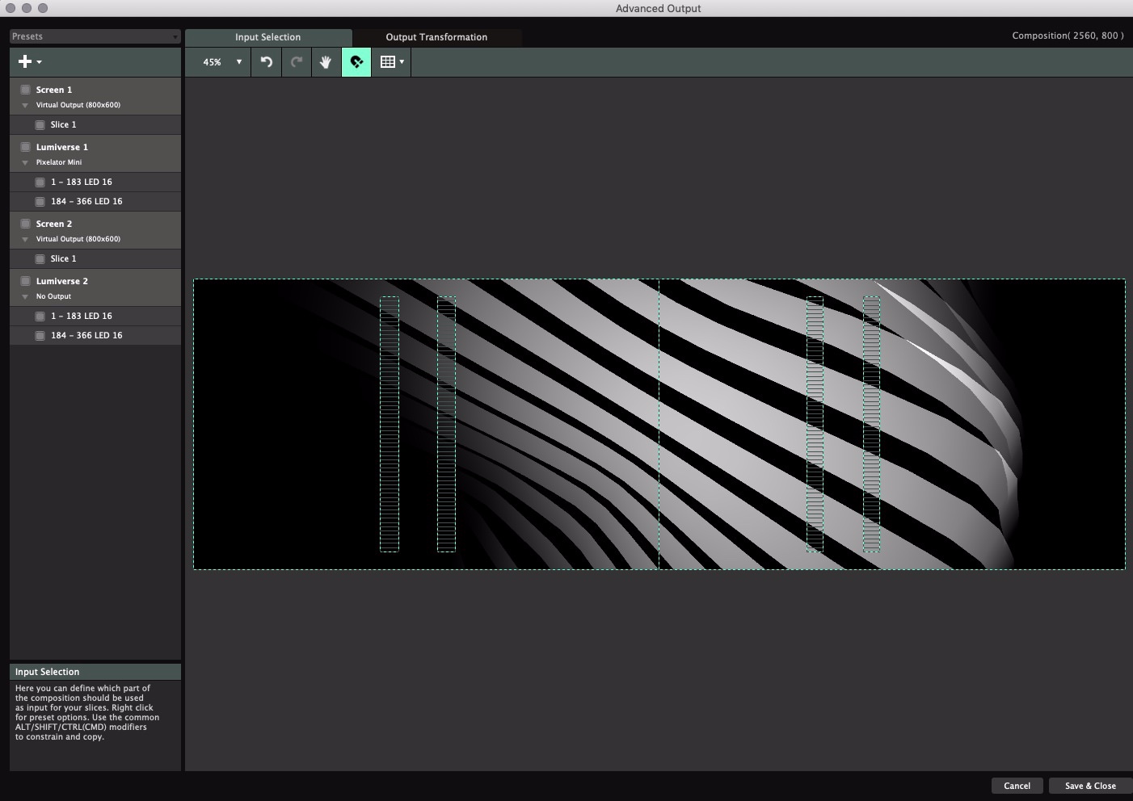Collapse the Pixelator Mini disclosure triangle
The image size is (1133, 801).
point(25,163)
